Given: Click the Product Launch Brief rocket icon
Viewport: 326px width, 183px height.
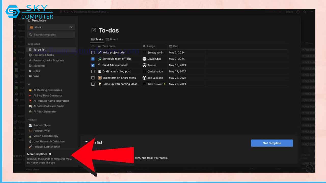Looking at the screenshot, I should point(30,147).
